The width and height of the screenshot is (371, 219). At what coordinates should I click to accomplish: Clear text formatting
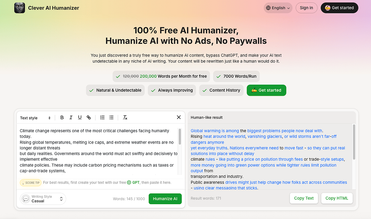coord(125,117)
